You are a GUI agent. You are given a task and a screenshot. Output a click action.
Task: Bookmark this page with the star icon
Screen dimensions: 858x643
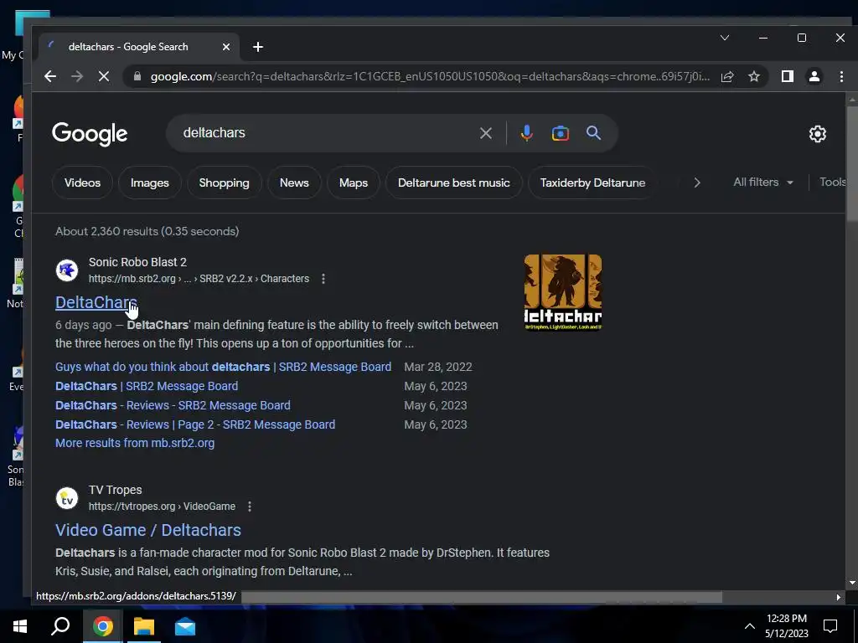(754, 76)
